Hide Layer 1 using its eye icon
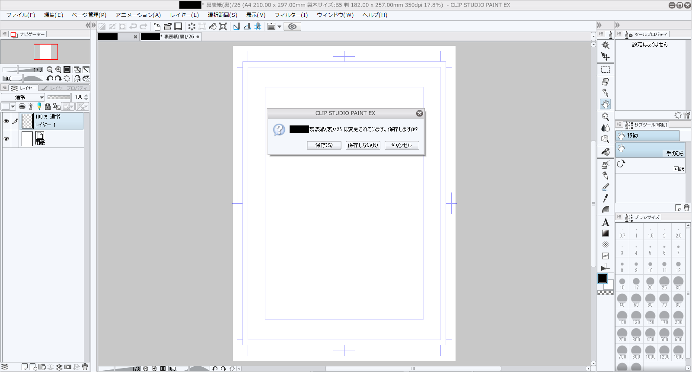 pyautogui.click(x=6, y=122)
